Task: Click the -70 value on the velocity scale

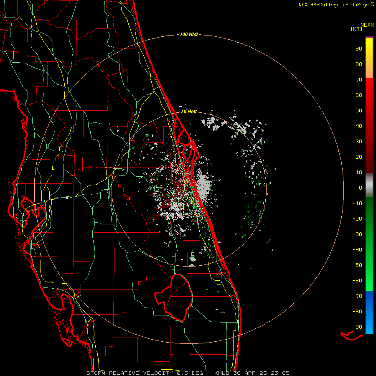Action: pos(357,296)
